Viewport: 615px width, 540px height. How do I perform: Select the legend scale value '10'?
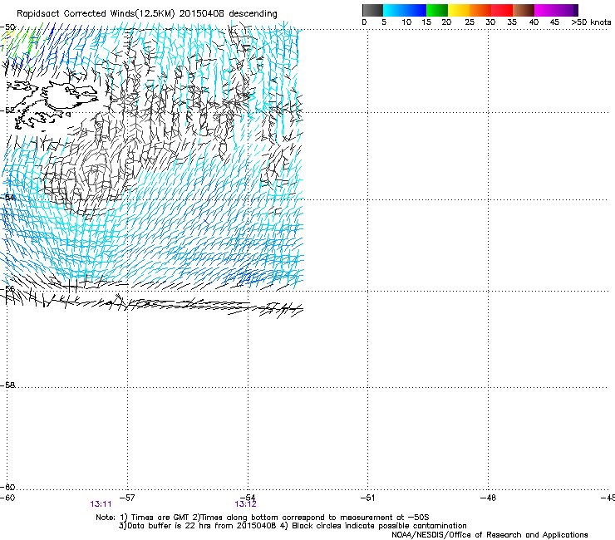click(406, 22)
